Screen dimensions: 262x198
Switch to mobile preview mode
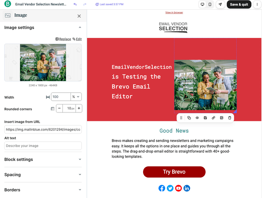210,4
